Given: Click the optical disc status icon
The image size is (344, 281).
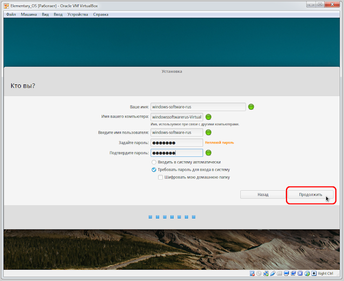Looking at the screenshot, I should 259,273.
